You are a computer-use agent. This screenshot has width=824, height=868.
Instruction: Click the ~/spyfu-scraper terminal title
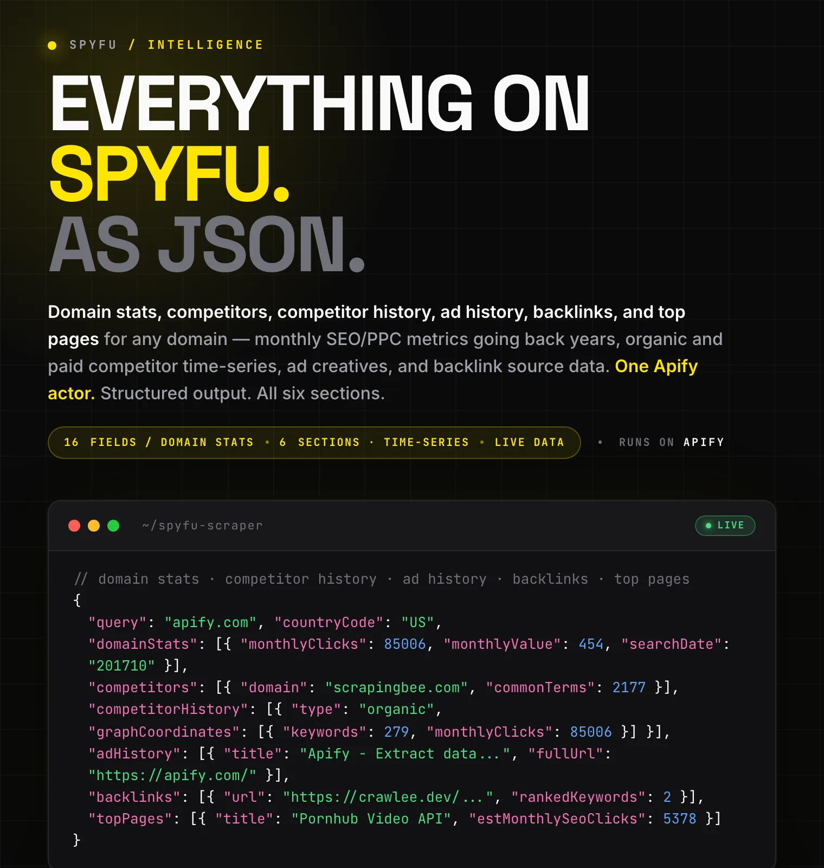pyautogui.click(x=202, y=526)
